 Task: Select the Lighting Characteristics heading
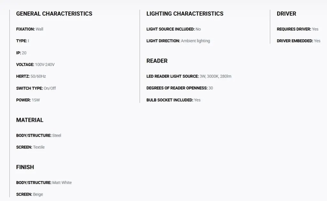(x=185, y=14)
